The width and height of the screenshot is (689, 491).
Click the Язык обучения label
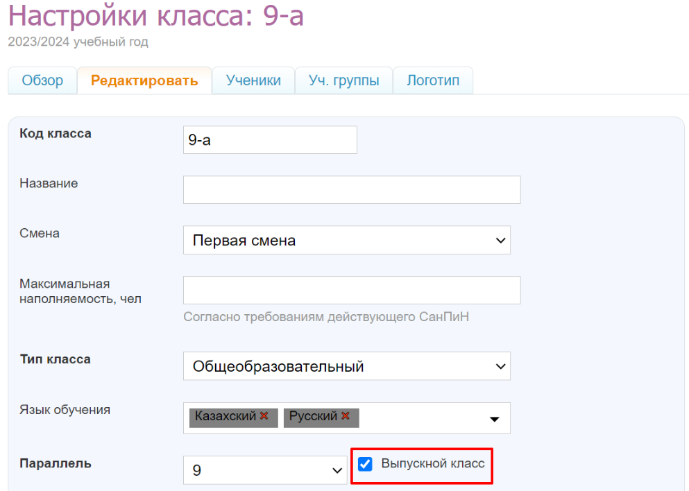[65, 410]
